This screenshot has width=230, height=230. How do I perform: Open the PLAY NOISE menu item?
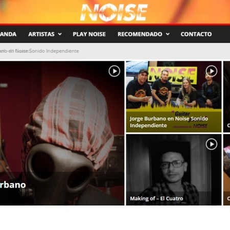(x=89, y=34)
